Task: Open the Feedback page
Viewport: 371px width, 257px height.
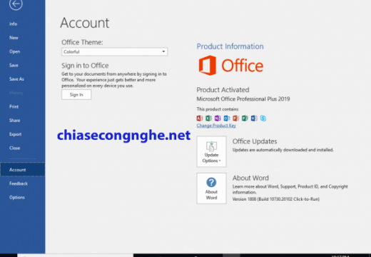Action: point(19,183)
